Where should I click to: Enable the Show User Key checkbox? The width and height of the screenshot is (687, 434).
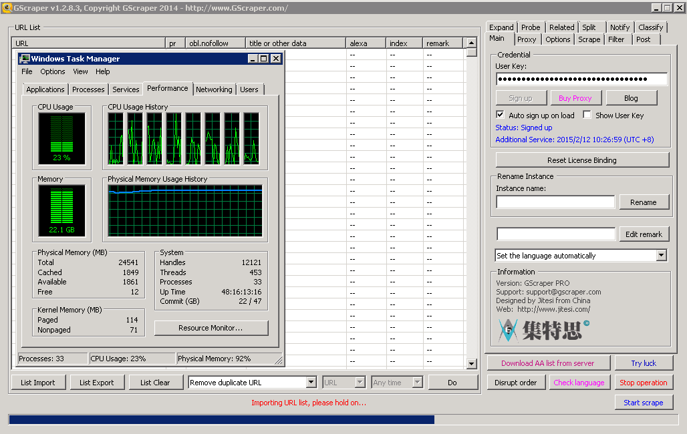point(587,115)
